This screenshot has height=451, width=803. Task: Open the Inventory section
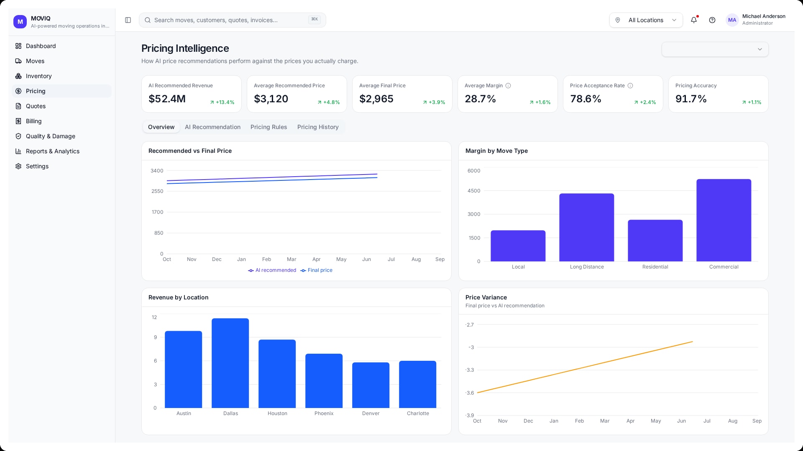[61, 76]
